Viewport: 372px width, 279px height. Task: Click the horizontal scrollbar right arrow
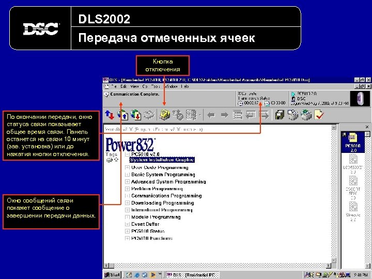(x=329, y=266)
